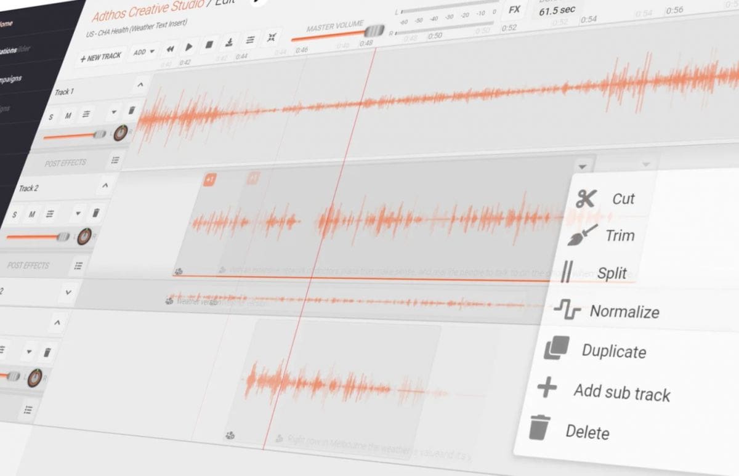Choose Duplicate from the context menu
This screenshot has height=476, width=739.
pyautogui.click(x=613, y=352)
